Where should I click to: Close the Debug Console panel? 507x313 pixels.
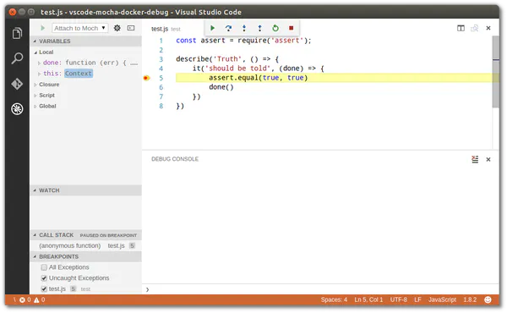488,159
